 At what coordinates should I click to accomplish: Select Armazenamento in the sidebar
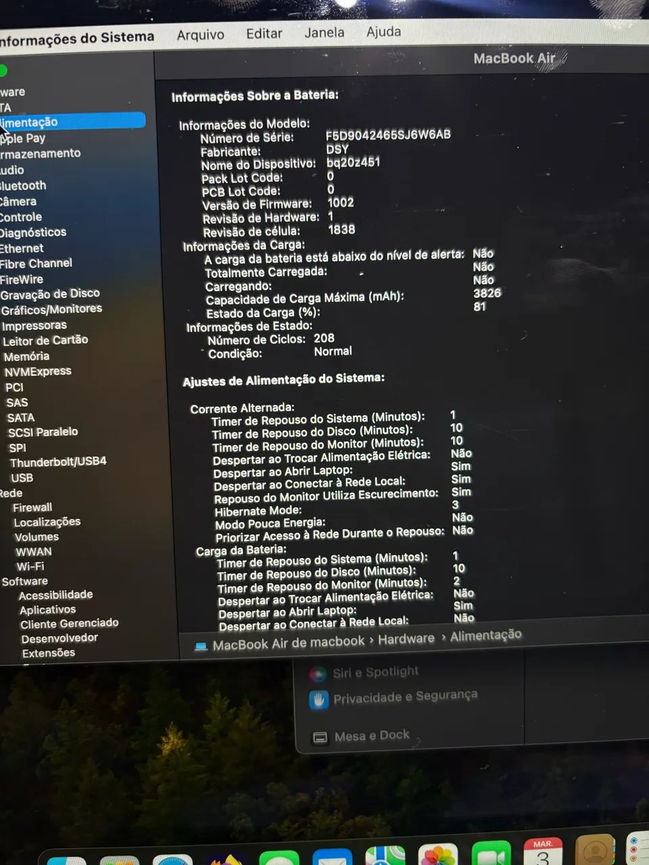[41, 154]
